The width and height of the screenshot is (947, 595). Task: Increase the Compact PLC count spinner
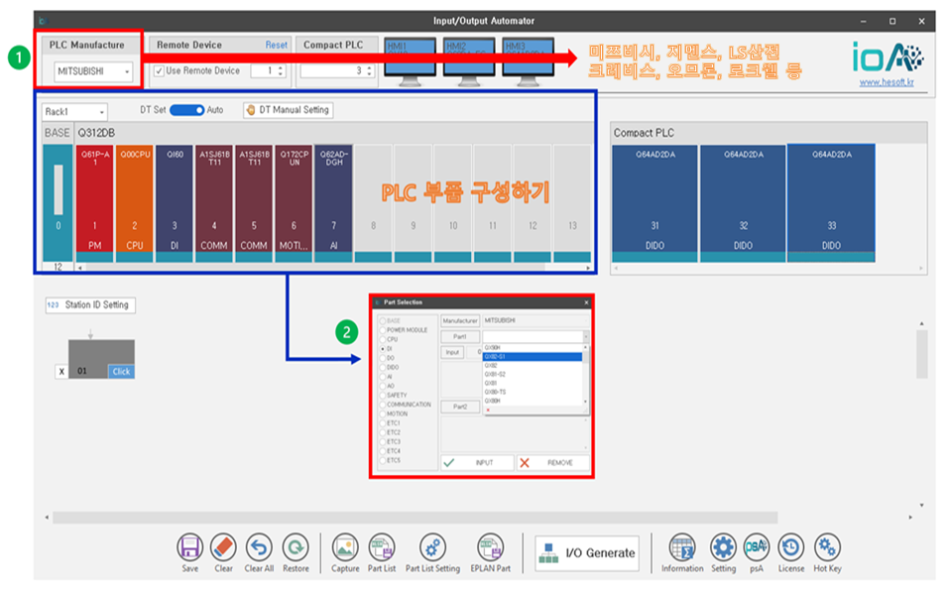[x=369, y=68]
